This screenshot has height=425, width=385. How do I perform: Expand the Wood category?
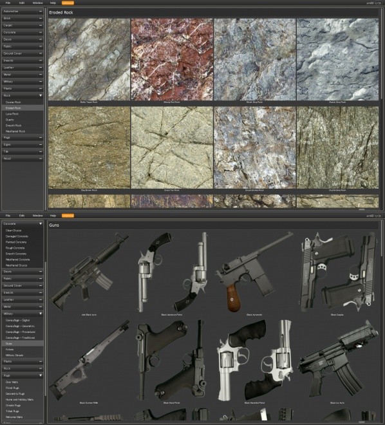(x=23, y=158)
